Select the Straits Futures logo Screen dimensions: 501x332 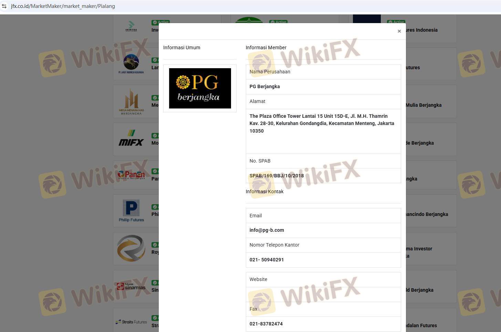point(131,322)
